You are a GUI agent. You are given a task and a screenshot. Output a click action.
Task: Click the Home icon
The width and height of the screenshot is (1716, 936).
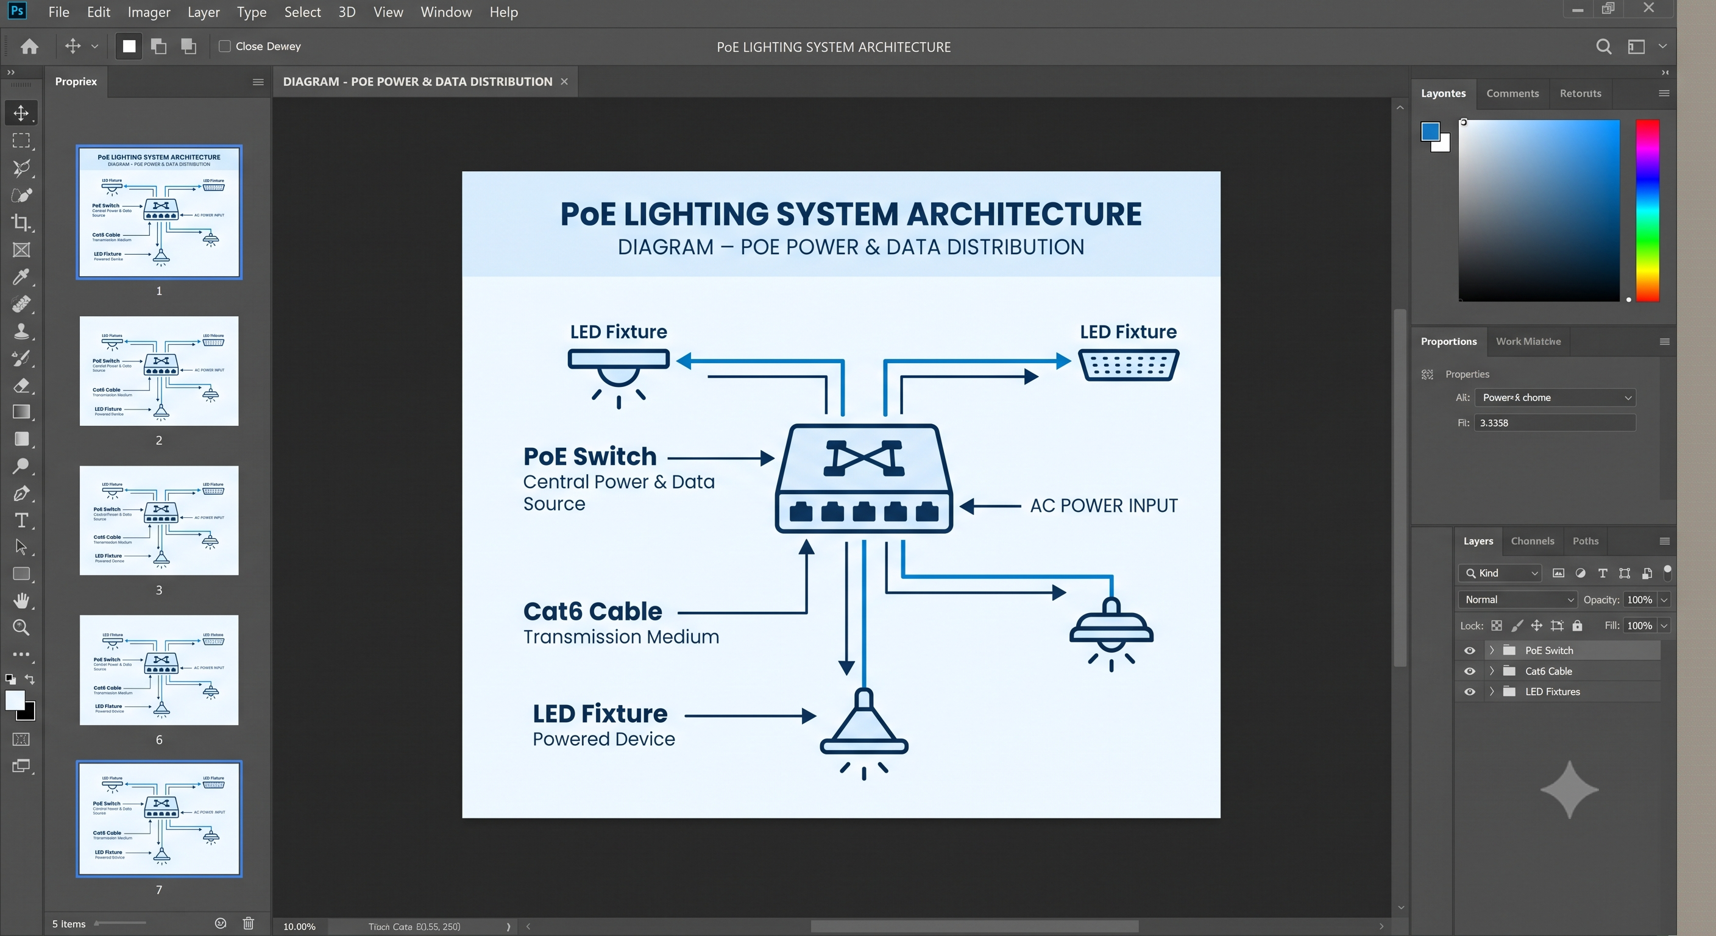[29, 46]
